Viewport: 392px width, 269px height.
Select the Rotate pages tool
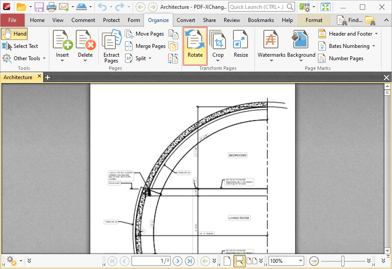(x=195, y=44)
